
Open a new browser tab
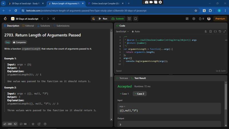[129, 3]
